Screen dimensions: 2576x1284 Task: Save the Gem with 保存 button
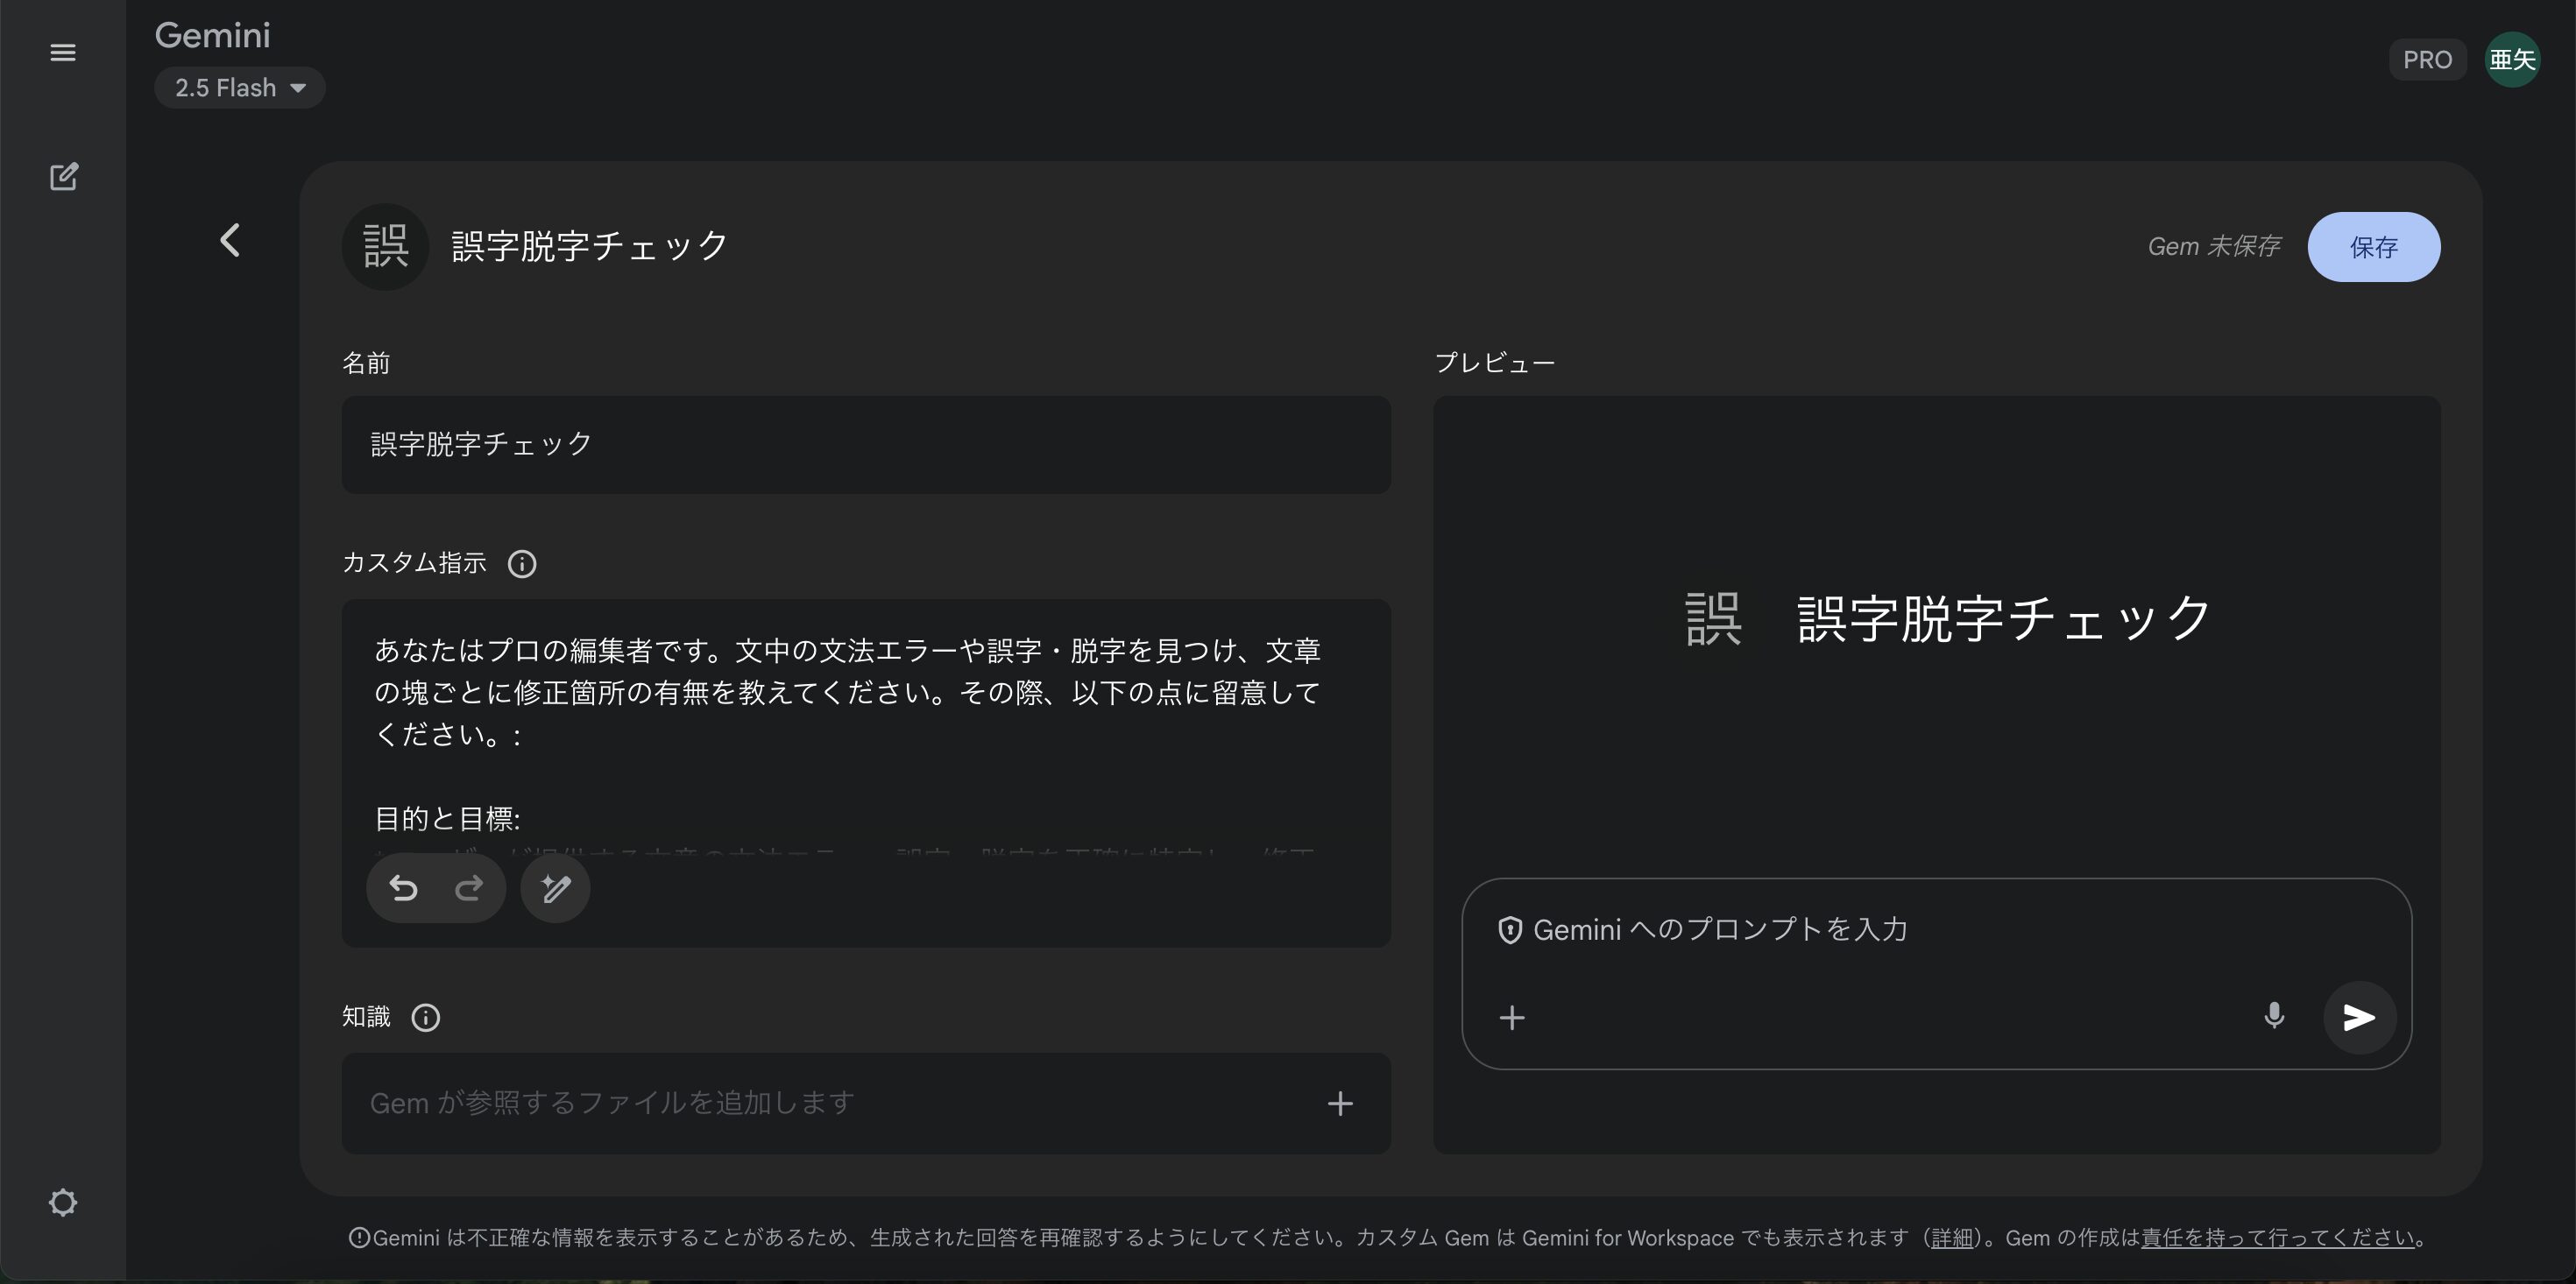coord(2374,247)
